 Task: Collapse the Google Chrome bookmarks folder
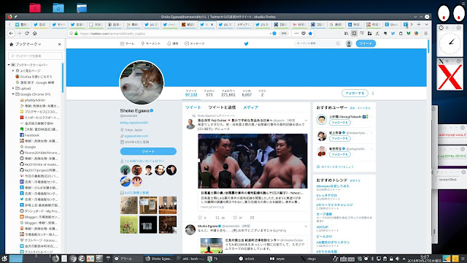coord(13,94)
